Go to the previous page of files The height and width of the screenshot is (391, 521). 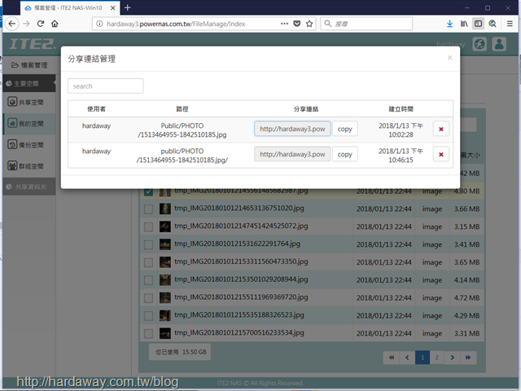coord(407,358)
